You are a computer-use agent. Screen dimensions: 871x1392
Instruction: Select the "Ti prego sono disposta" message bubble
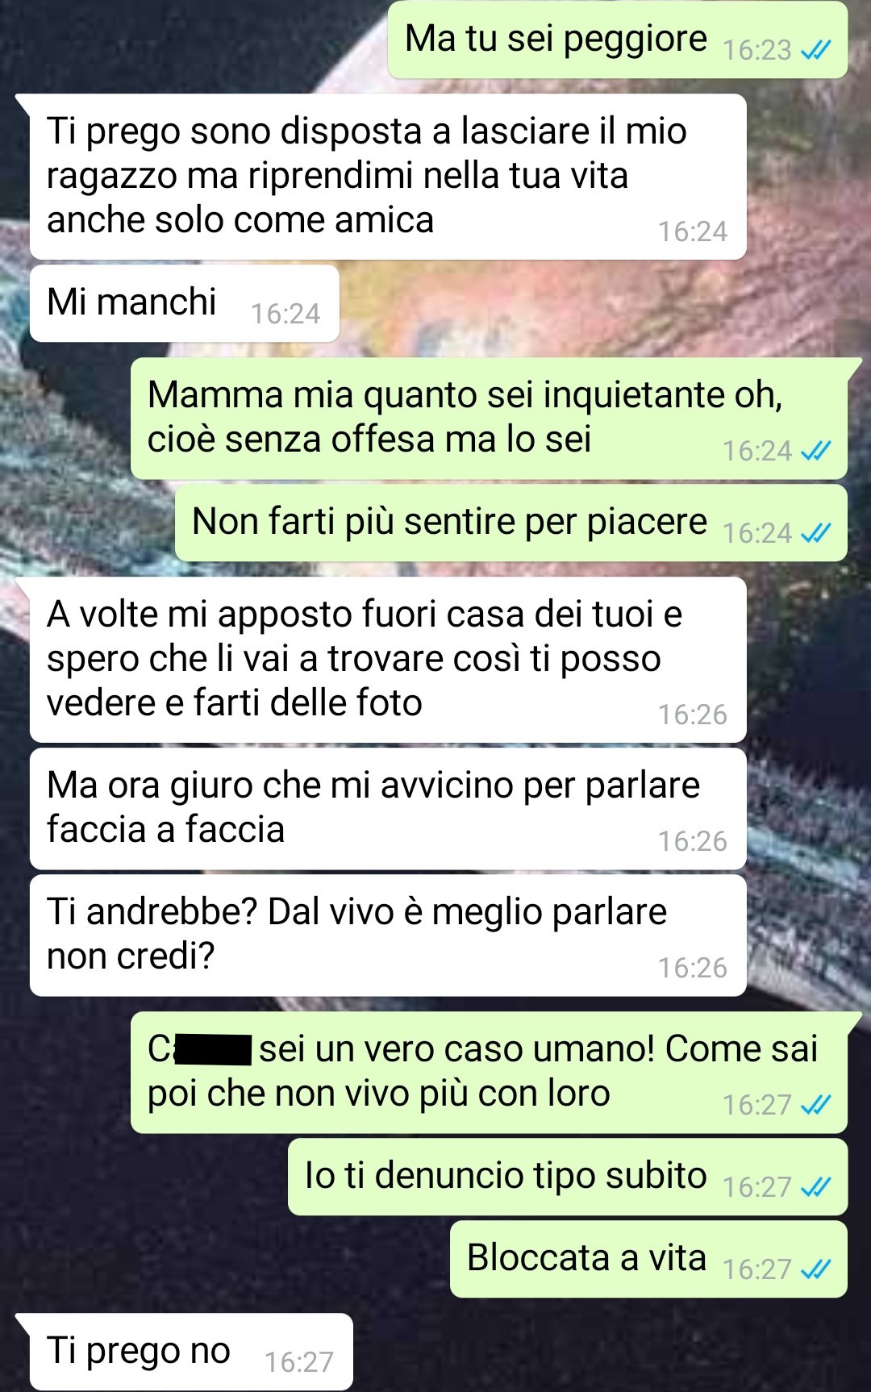388,177
